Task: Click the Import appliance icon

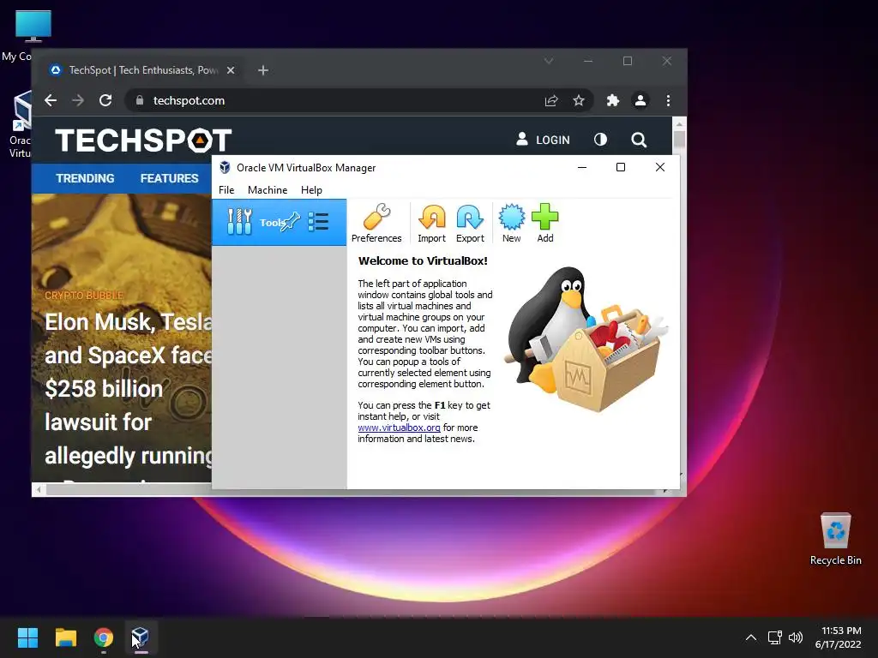Action: (x=432, y=224)
